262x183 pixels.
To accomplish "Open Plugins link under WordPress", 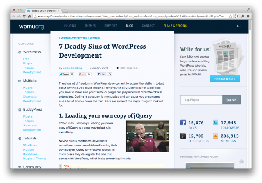I will (x=28, y=64).
